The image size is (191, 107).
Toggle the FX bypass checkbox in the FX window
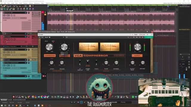(152, 34)
